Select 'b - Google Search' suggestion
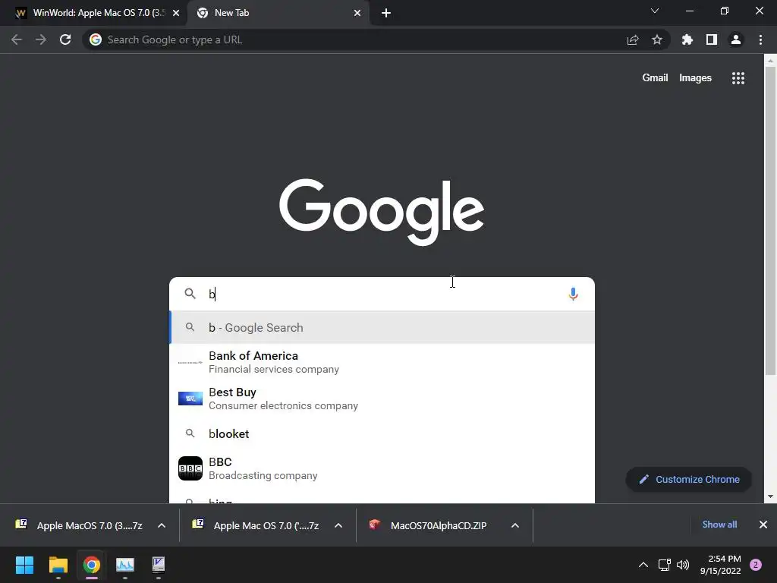This screenshot has height=583, width=777. point(382,327)
